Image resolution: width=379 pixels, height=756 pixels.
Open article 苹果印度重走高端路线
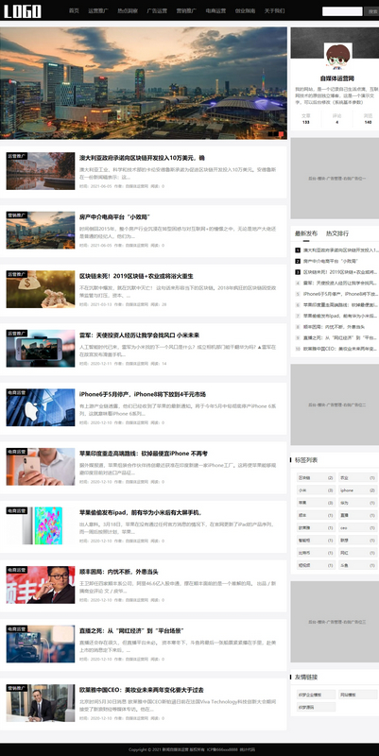tap(144, 454)
